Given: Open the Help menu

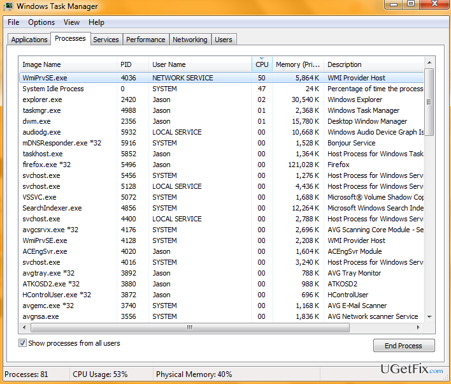Looking at the screenshot, I should pyautogui.click(x=96, y=22).
